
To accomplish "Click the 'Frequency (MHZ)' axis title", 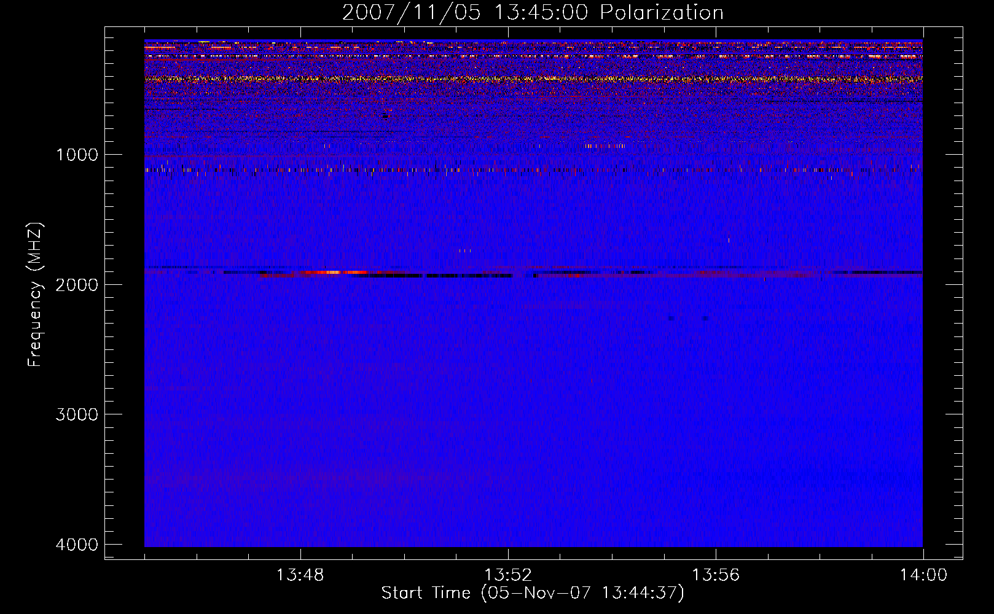I will [35, 294].
